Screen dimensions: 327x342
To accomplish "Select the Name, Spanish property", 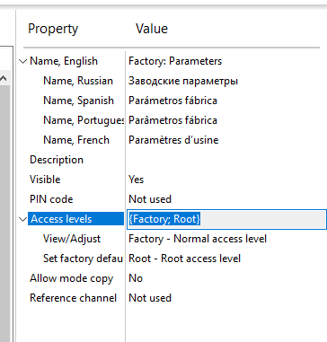I will tap(78, 101).
